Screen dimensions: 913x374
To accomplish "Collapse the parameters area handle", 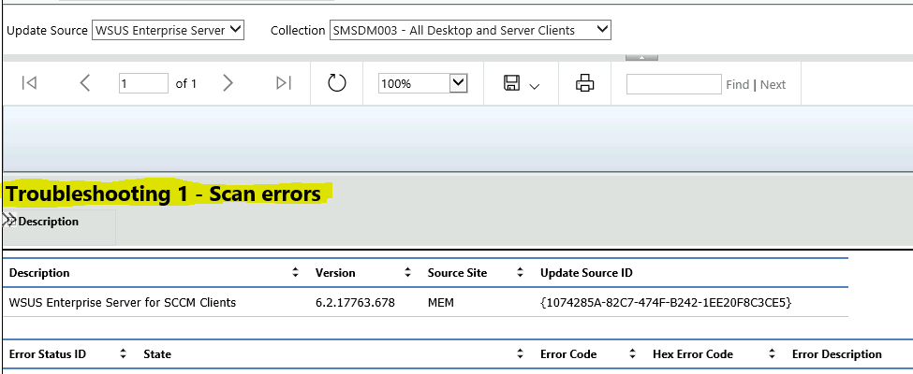I will pos(641,58).
